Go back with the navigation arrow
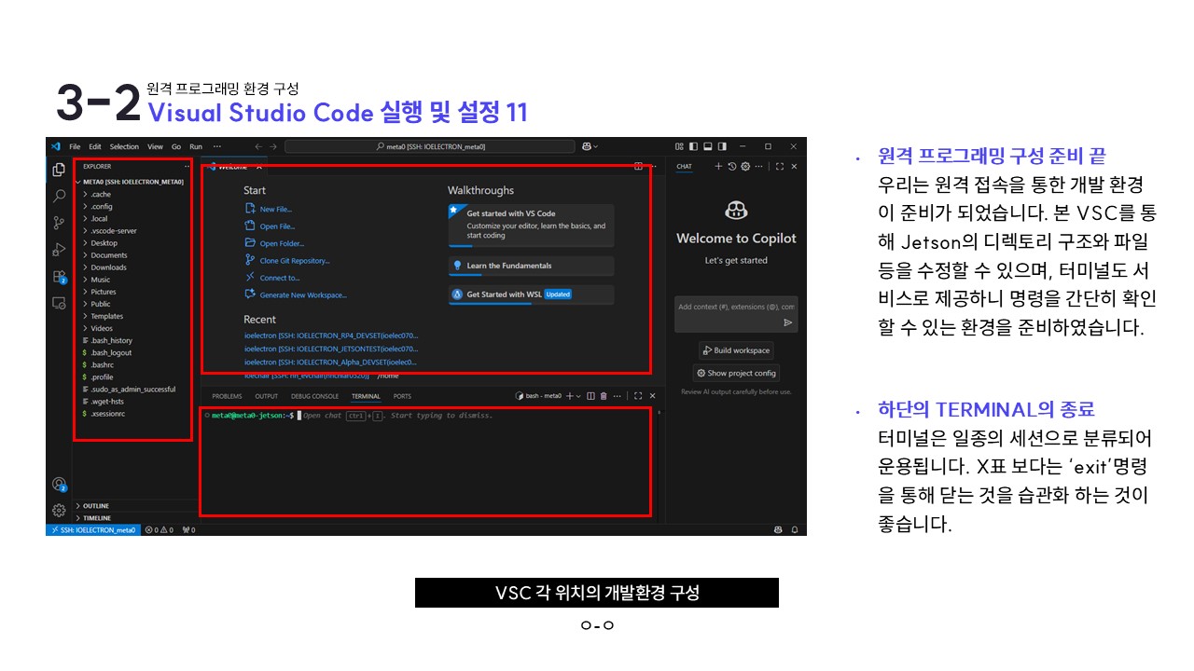This screenshot has width=1194, height=671. point(258,146)
